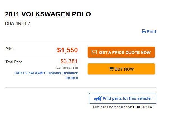Click the car and wrench parts icon
169x114 pixels.
[x=98, y=98]
